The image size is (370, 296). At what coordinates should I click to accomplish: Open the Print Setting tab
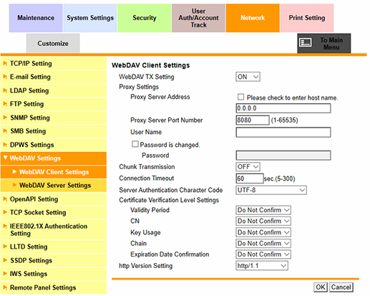pos(307,18)
